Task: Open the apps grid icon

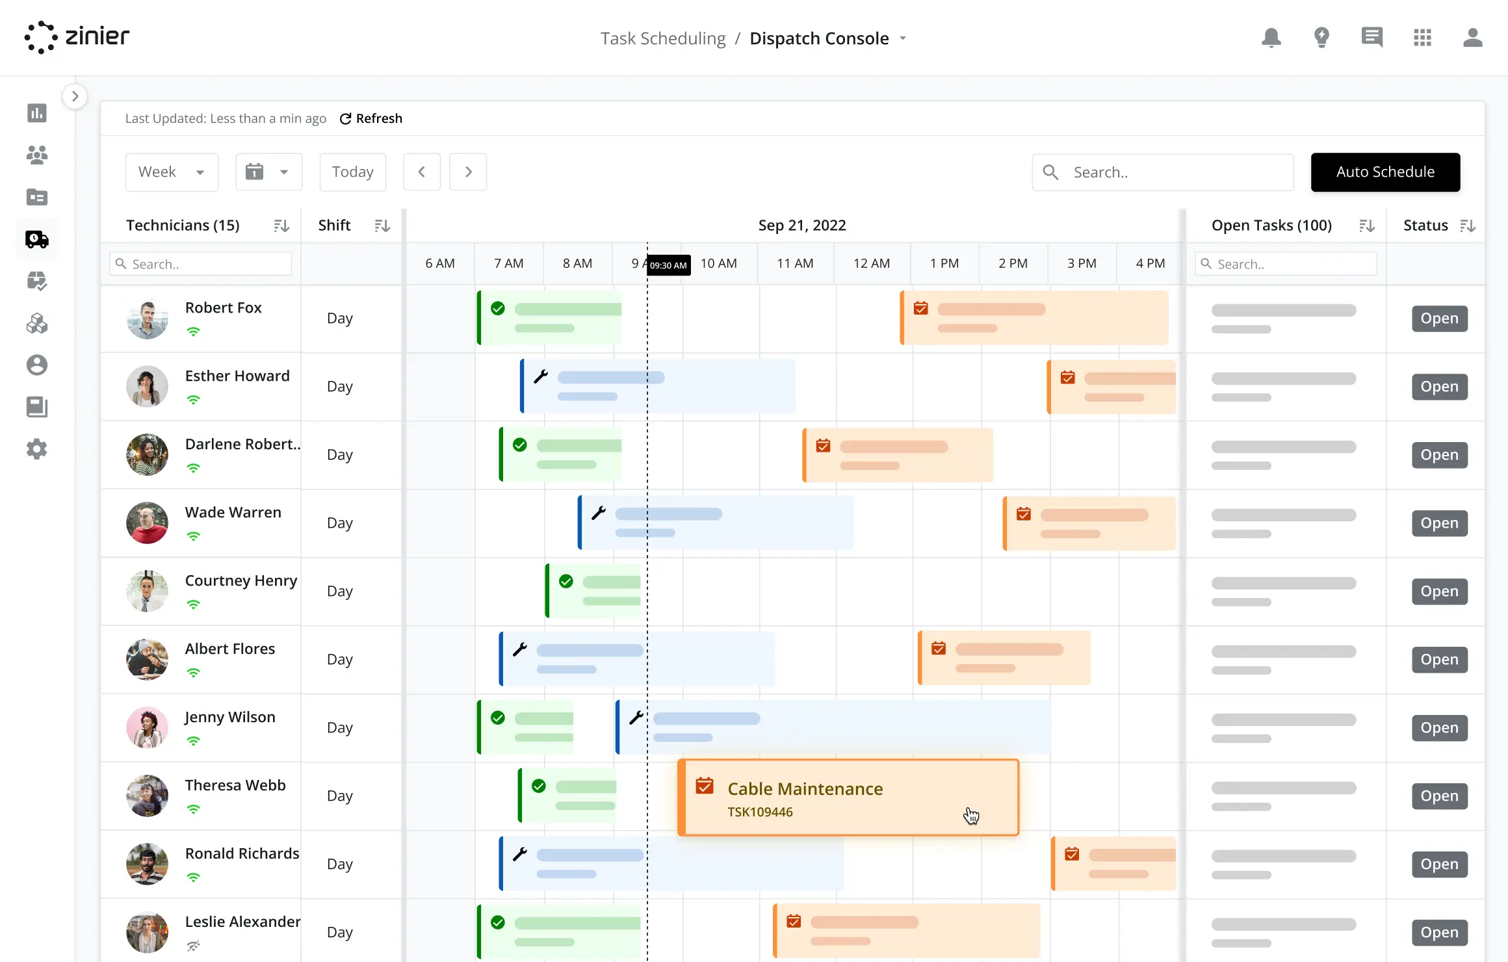Action: point(1422,38)
